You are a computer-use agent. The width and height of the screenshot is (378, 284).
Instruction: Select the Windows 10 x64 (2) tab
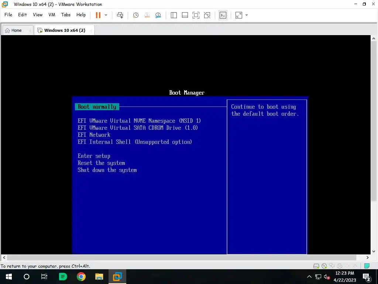point(65,30)
